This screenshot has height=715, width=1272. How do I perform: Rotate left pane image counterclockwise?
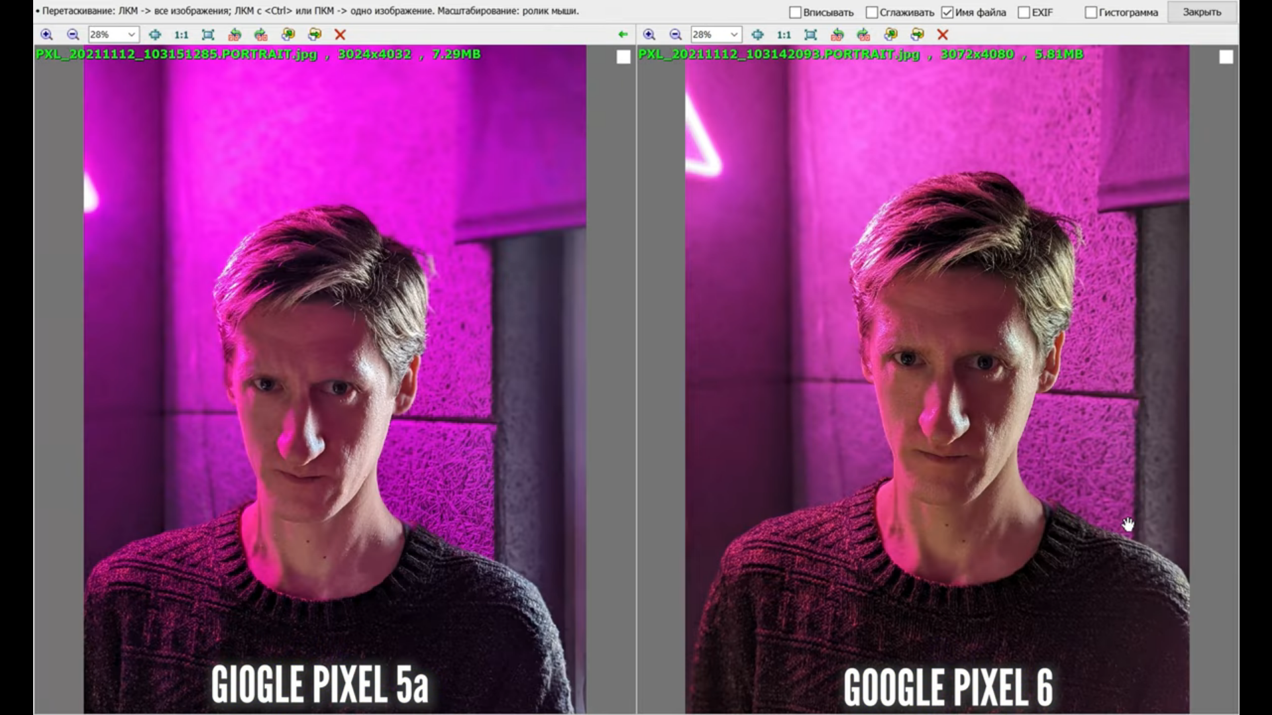click(235, 34)
